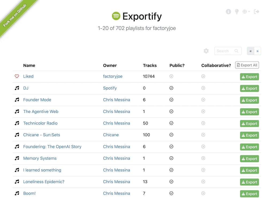Open the language globe dropdown
The height and width of the screenshot is (198, 274).
coord(245,11)
